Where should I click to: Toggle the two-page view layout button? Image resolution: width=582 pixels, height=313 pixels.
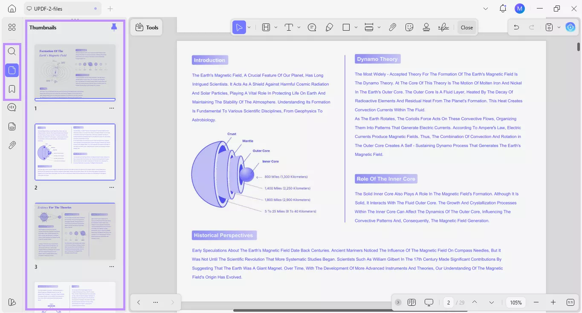[x=411, y=302]
